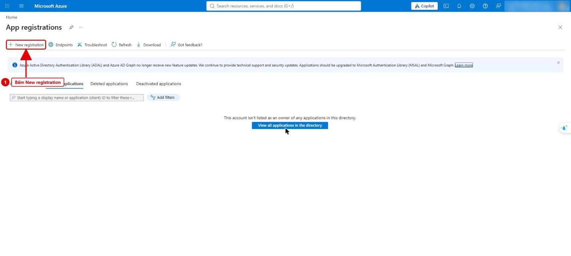
Task: Go to the Home breadcrumb
Action: (x=11, y=17)
